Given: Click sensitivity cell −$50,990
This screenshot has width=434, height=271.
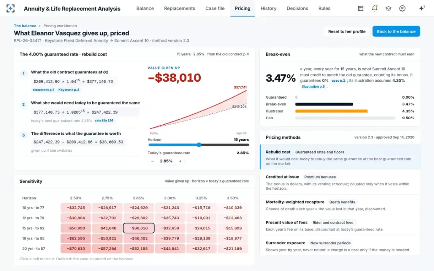Looking at the screenshot, I should click(x=76, y=228).
